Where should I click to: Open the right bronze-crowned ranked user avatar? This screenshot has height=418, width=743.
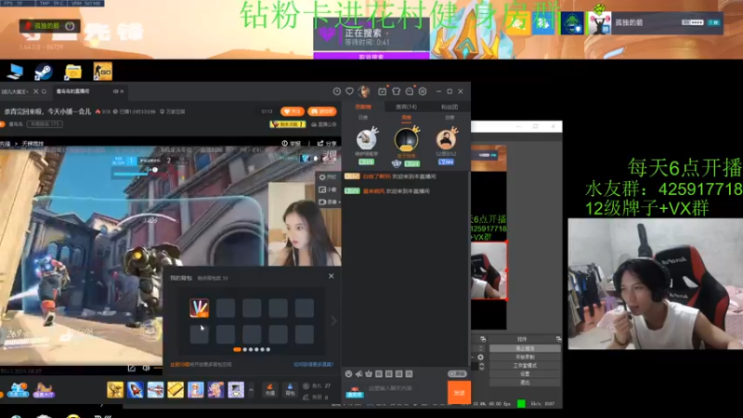[446, 138]
